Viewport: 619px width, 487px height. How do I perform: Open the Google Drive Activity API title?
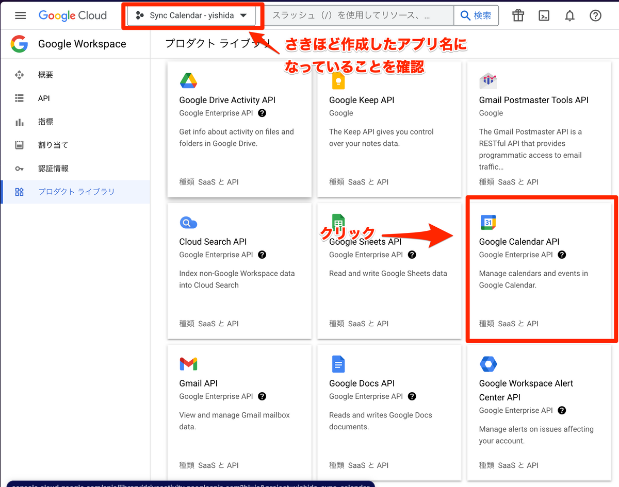tap(227, 100)
